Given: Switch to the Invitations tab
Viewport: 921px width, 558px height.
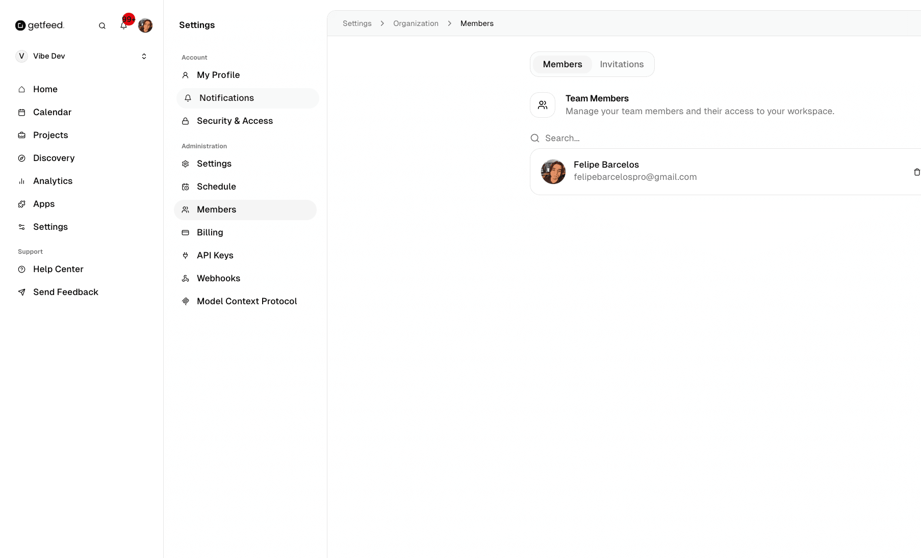Looking at the screenshot, I should click(x=622, y=64).
